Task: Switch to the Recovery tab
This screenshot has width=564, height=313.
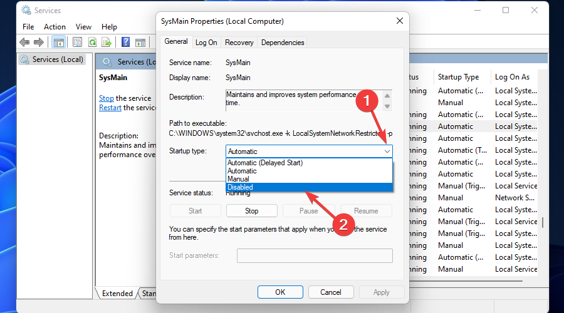Action: pyautogui.click(x=239, y=43)
